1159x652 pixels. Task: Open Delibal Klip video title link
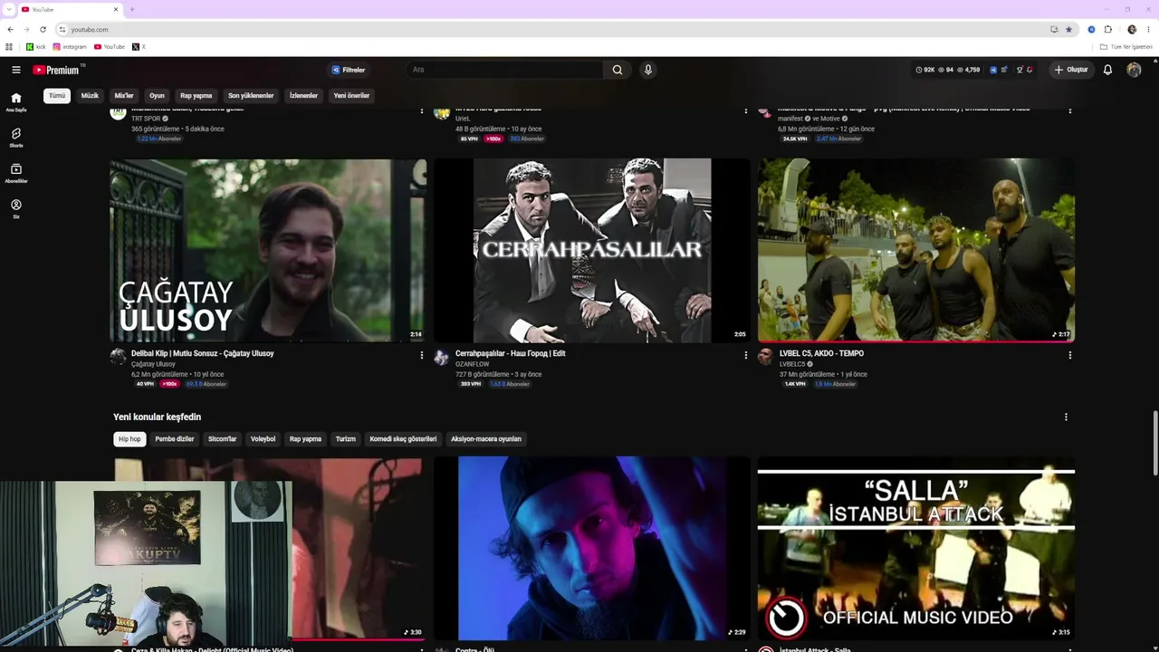pyautogui.click(x=203, y=353)
